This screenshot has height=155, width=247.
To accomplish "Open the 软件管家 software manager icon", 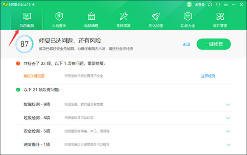I will [220, 16].
